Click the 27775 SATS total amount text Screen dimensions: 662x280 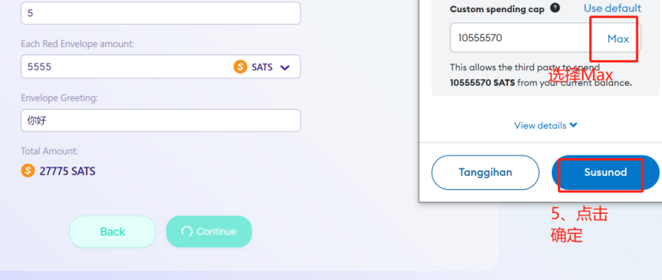coord(67,171)
